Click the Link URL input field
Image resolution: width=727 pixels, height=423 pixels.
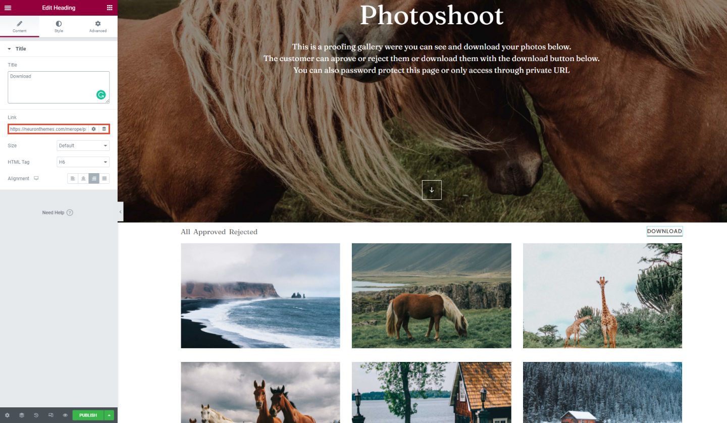click(48, 129)
